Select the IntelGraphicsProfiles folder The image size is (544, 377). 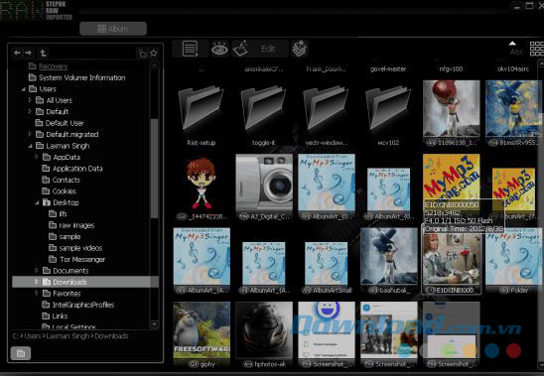pos(78,305)
